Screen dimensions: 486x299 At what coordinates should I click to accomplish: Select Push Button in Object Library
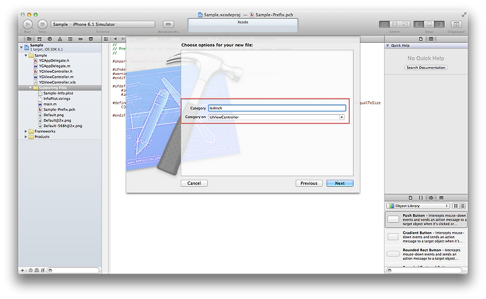426,219
